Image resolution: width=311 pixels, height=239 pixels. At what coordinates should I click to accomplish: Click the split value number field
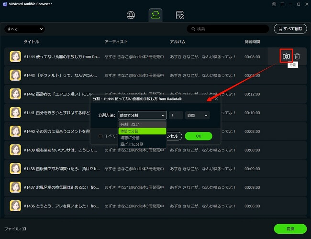click(176, 115)
